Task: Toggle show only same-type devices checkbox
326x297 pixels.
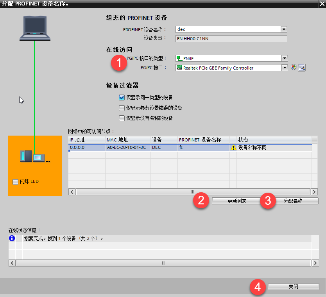Action: (122, 97)
